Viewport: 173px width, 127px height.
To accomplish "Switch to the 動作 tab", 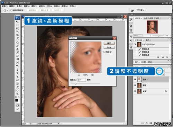I will coord(147,40).
